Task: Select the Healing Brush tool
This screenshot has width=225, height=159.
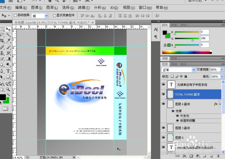Action: pos(2,47)
